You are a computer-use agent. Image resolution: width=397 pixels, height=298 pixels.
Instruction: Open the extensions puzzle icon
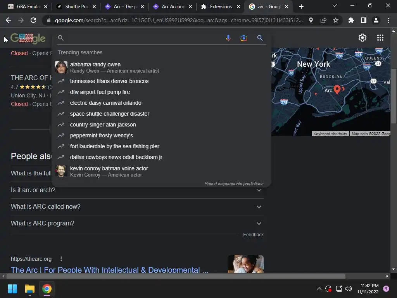pos(351,20)
